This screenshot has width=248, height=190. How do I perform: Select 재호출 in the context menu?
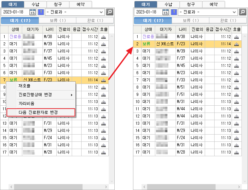(24, 86)
